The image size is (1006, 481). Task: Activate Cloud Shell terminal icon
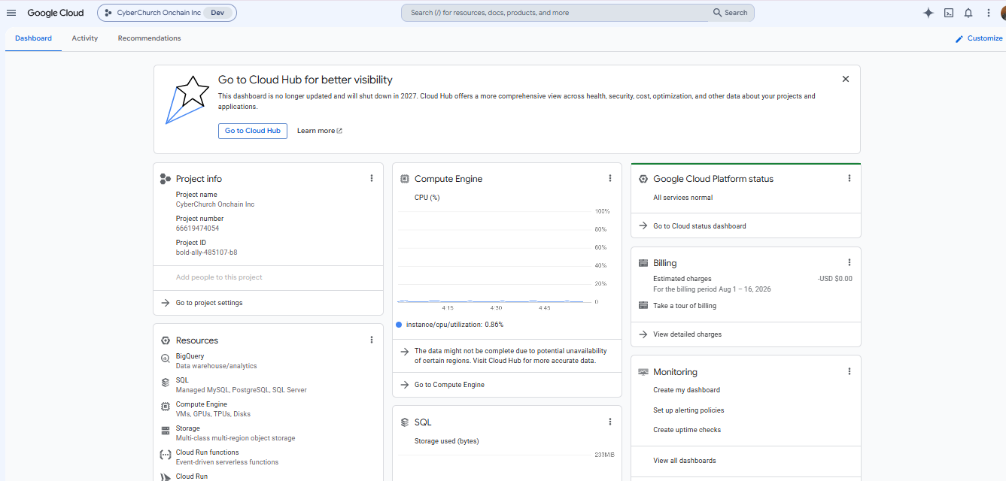click(949, 13)
